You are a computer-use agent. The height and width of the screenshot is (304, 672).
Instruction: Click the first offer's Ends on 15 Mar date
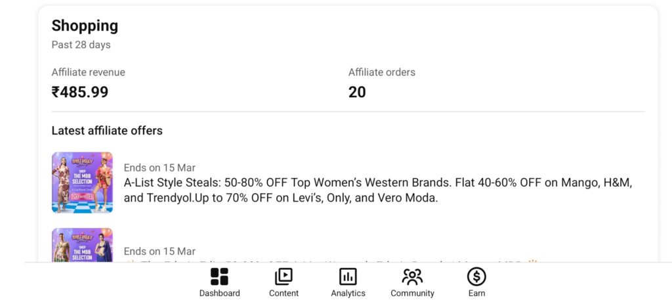coord(159,168)
